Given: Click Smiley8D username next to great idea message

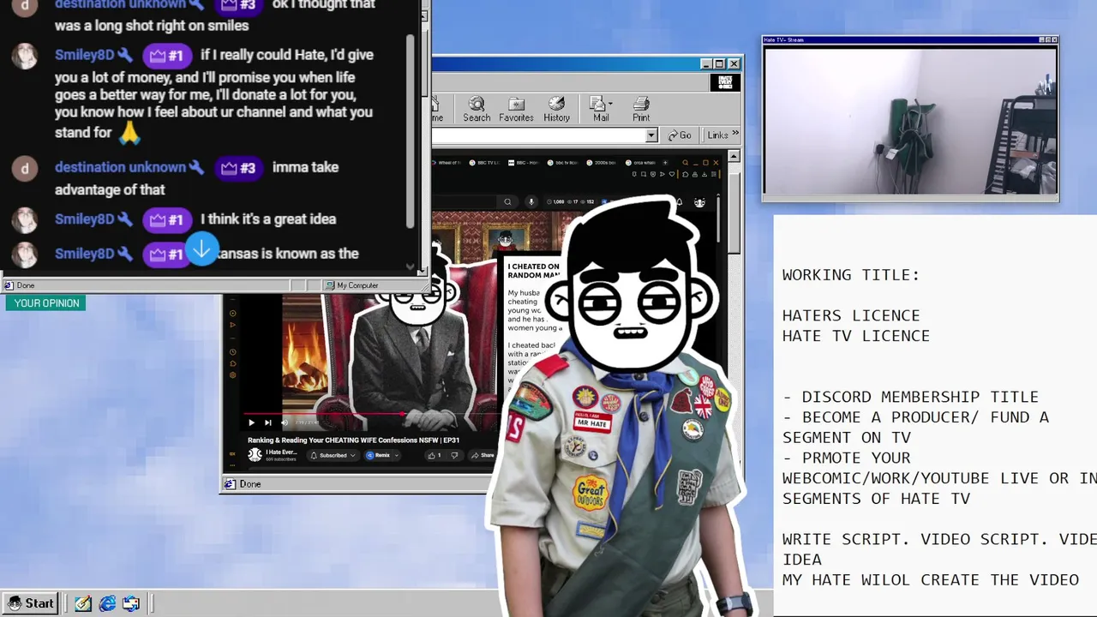Looking at the screenshot, I should pos(84,219).
